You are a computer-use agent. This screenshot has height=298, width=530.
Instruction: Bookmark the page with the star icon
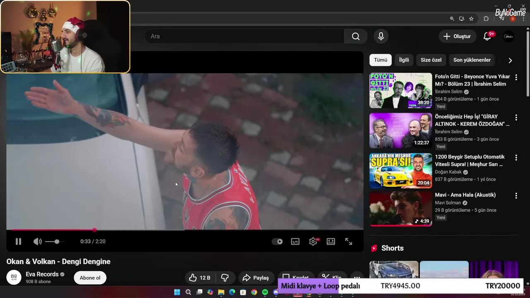point(471,19)
